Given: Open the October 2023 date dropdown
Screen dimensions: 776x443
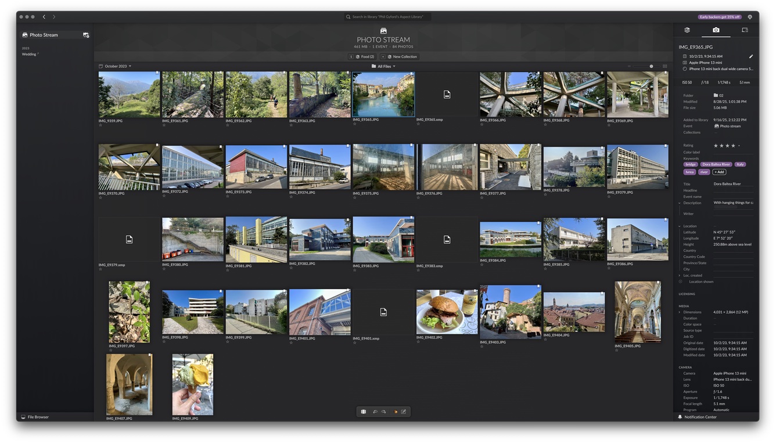Looking at the screenshot, I should 115,66.
